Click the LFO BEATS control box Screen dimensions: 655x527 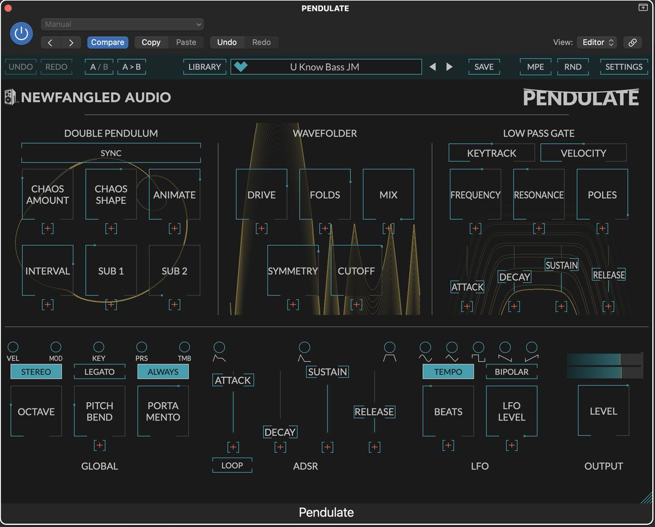coord(448,411)
